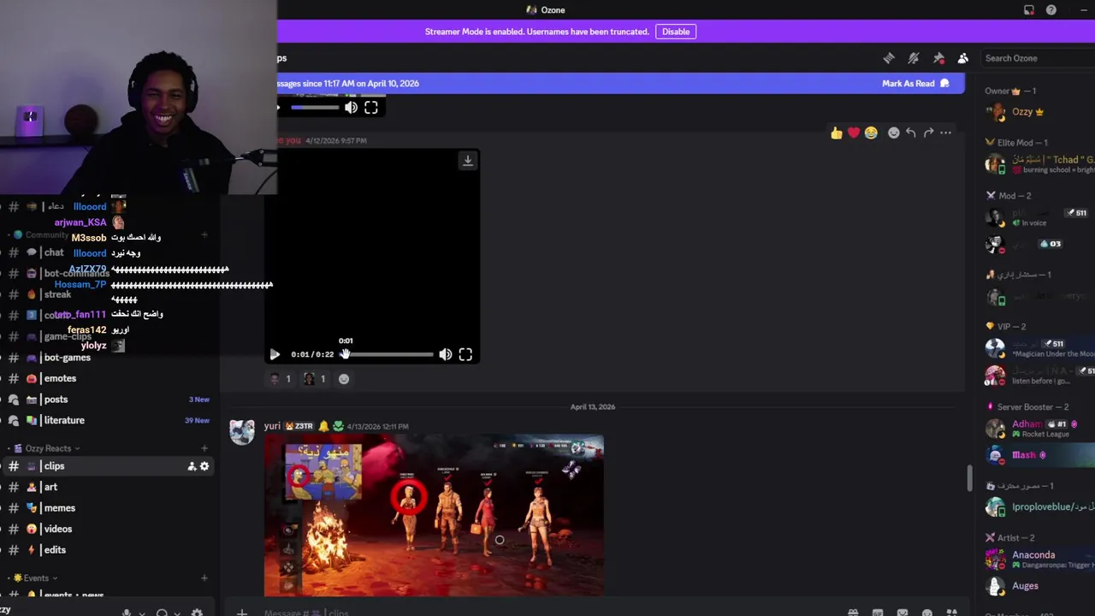Click Mark As Read button
This screenshot has height=616, width=1095.
(915, 83)
